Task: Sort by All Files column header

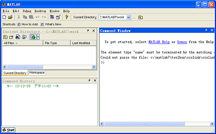Action: [23, 43]
